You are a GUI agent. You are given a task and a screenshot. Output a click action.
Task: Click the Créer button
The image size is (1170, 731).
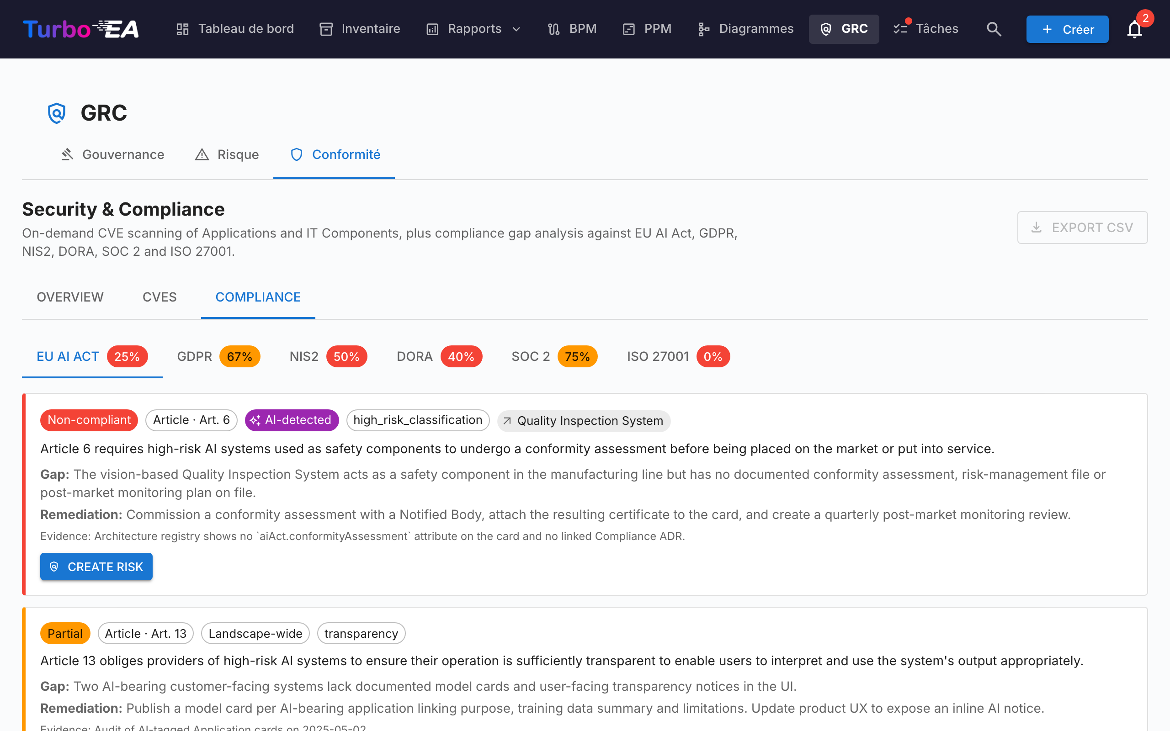1067,29
